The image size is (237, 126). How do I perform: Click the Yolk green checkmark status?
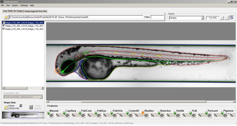(x=191, y=113)
